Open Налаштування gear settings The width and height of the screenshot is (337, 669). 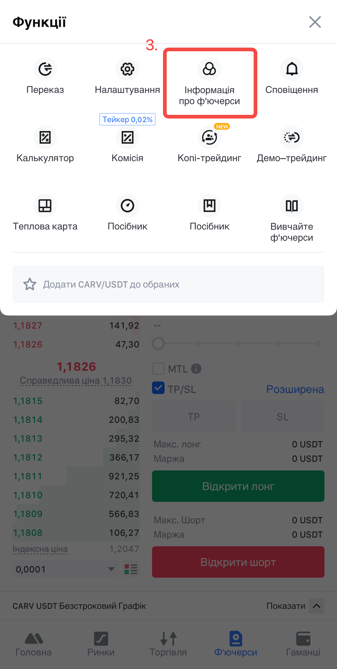click(x=127, y=69)
